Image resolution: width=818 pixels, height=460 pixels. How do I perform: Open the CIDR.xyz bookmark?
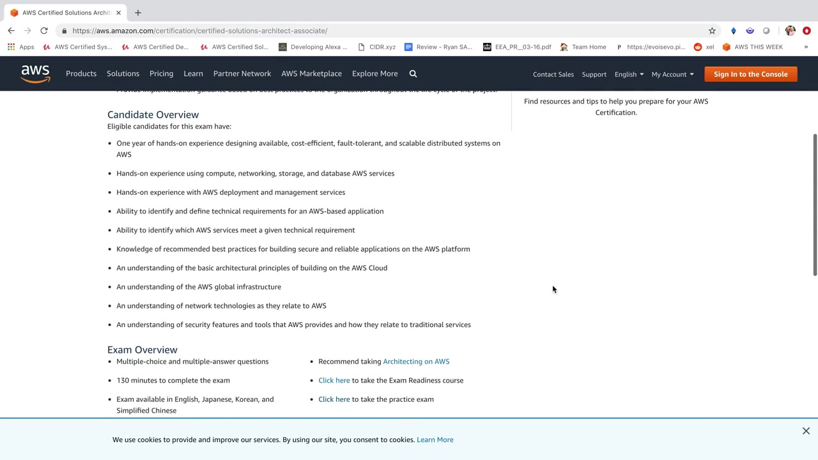coord(377,47)
